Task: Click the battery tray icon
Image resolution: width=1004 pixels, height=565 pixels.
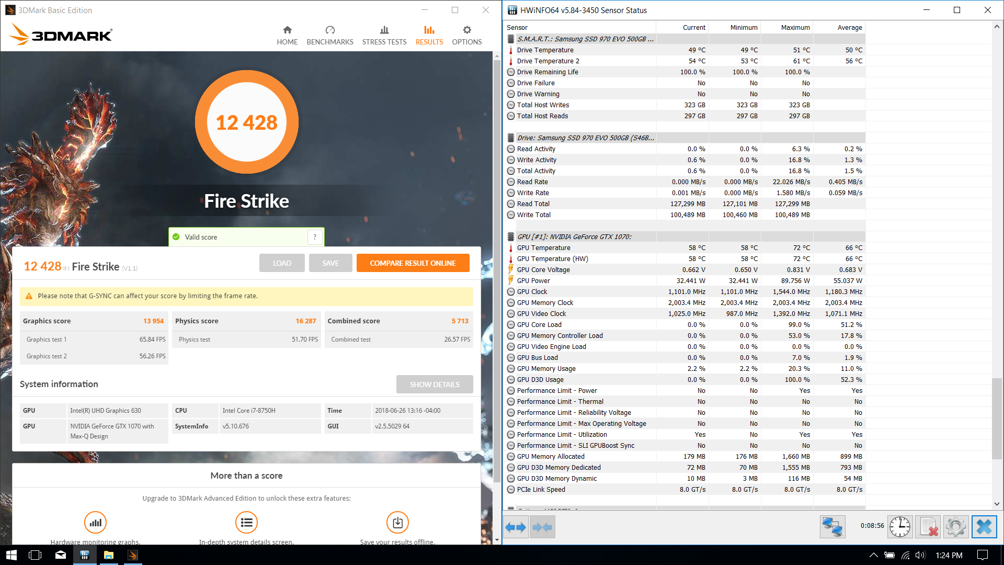Action: tap(889, 555)
